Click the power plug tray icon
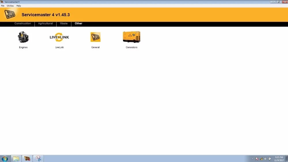Image resolution: width=288 pixels, height=162 pixels. [270, 159]
